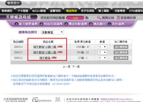Screen dimensions: 143x102
Task: Click the 商品名稱 column header
Action: tap(48, 42)
